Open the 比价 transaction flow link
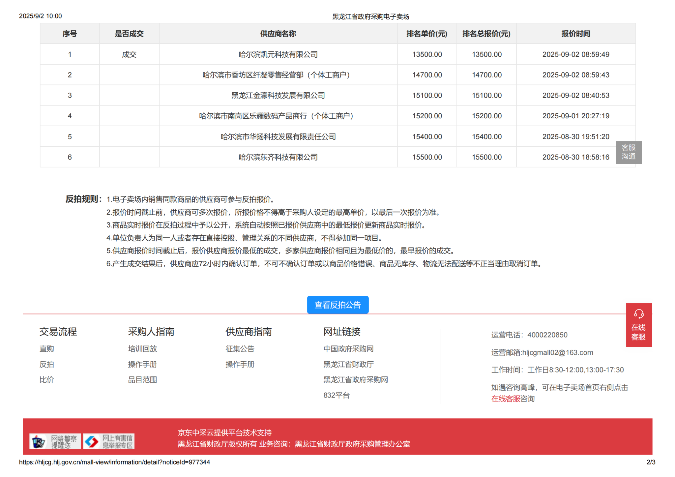Screen dimensions: 675x477 [46, 380]
